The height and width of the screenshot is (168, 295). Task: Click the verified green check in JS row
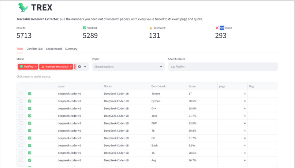click(x=30, y=153)
